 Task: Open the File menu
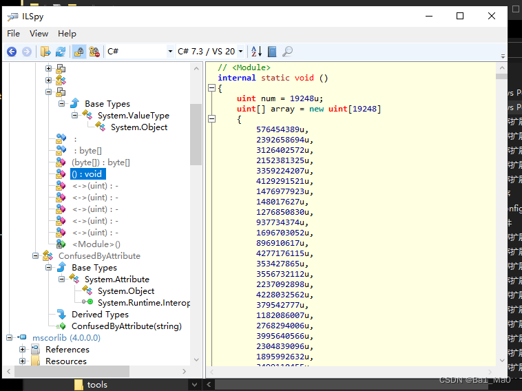click(13, 34)
